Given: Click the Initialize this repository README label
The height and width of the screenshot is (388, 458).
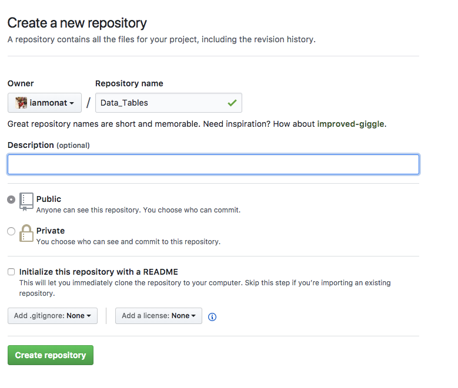Looking at the screenshot, I should (x=98, y=272).
